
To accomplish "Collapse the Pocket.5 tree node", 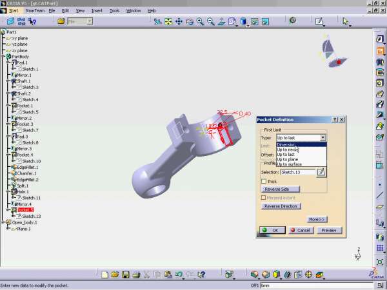I will (x=8, y=210).
